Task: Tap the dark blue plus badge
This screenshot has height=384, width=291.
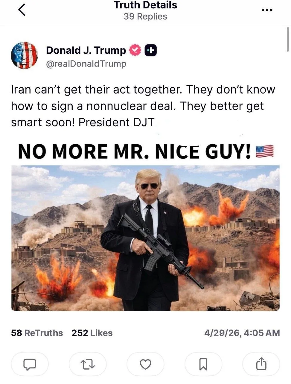Action: (x=151, y=50)
